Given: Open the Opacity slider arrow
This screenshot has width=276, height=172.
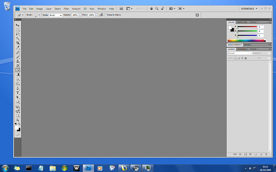Looking at the screenshot, I should coord(80,15).
